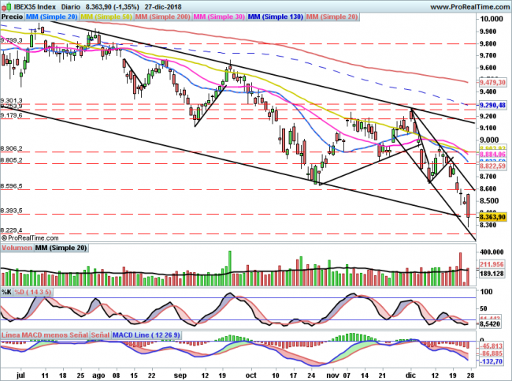This screenshot has width=512, height=381.
Task: Select the Precio legend label
Action: click(x=12, y=15)
